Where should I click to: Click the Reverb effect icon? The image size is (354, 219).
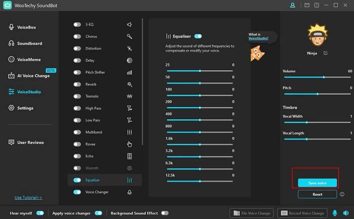click(129, 84)
